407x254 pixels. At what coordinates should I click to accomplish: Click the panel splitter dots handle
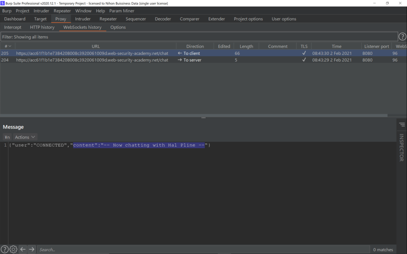tap(203, 118)
